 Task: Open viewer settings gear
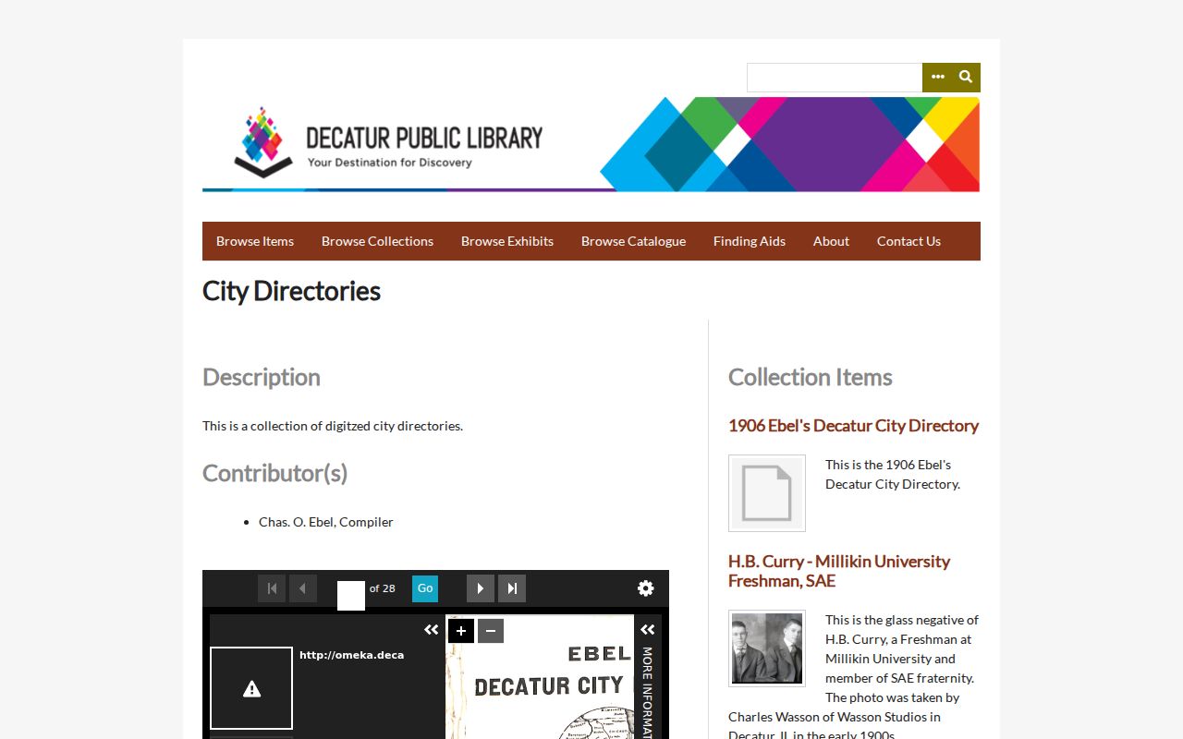[x=646, y=588]
